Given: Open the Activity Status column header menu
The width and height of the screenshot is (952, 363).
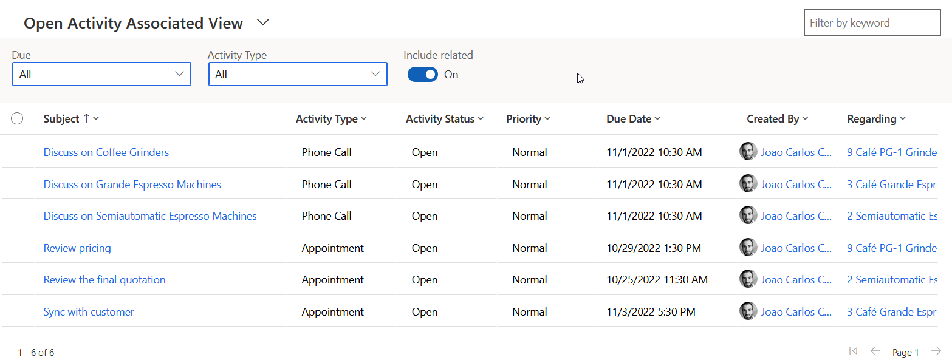Looking at the screenshot, I should click(444, 119).
